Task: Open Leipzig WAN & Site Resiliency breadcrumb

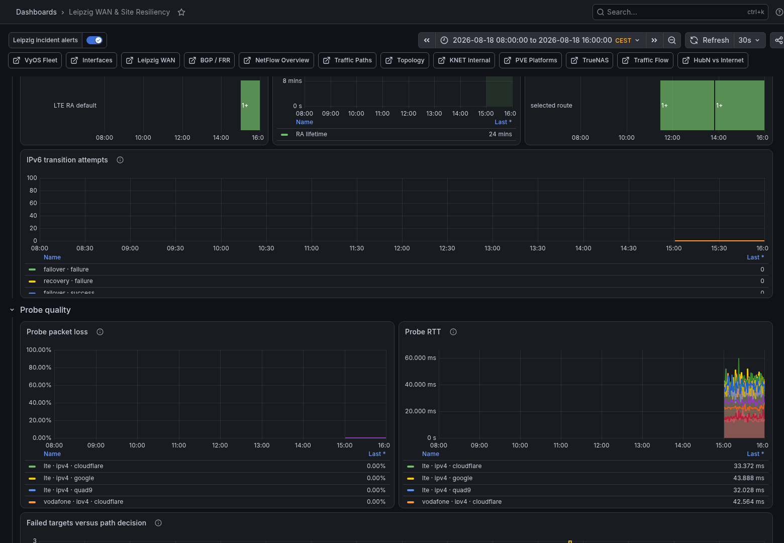Action: click(119, 12)
